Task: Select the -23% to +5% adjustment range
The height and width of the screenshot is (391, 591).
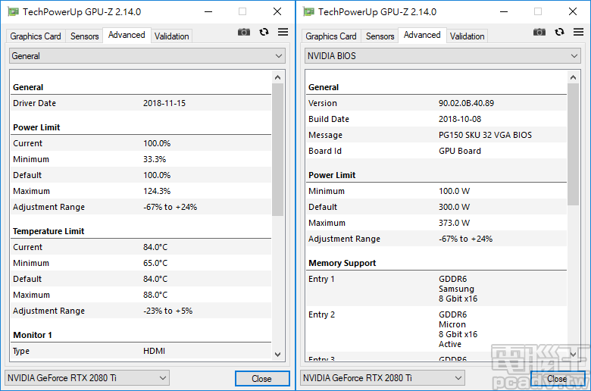Action: 167,311
